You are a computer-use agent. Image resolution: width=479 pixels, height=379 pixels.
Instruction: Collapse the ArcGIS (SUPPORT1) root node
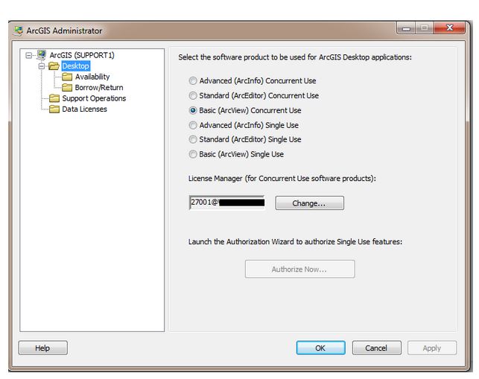point(28,55)
